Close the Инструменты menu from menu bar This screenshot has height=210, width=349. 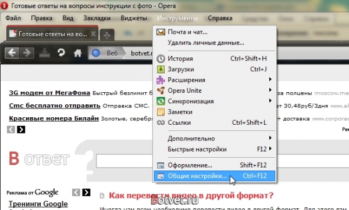pos(177,18)
